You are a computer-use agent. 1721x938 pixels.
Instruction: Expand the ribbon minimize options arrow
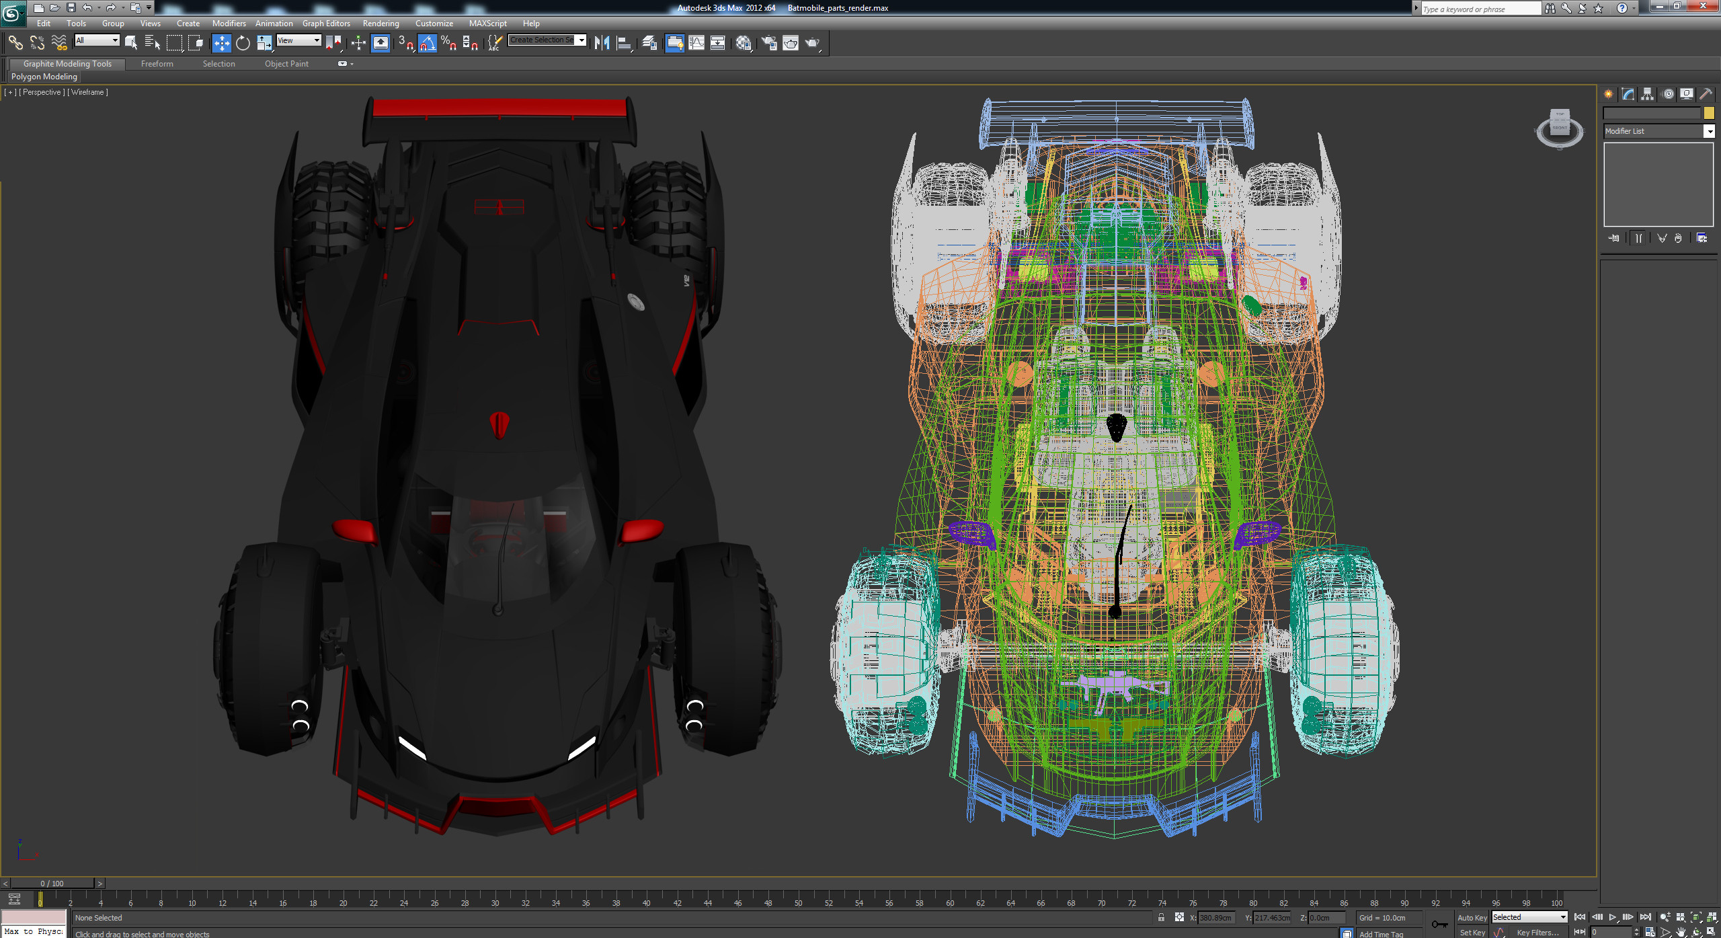click(x=352, y=64)
